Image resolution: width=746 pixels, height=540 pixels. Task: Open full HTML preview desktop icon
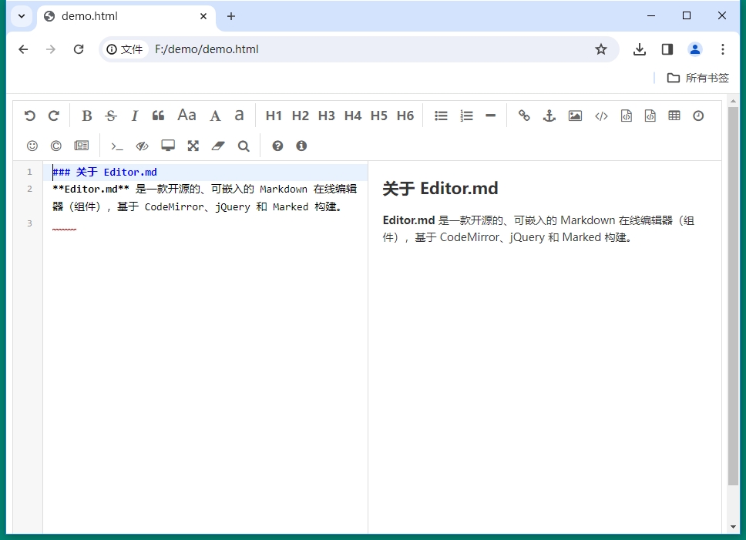tap(168, 146)
